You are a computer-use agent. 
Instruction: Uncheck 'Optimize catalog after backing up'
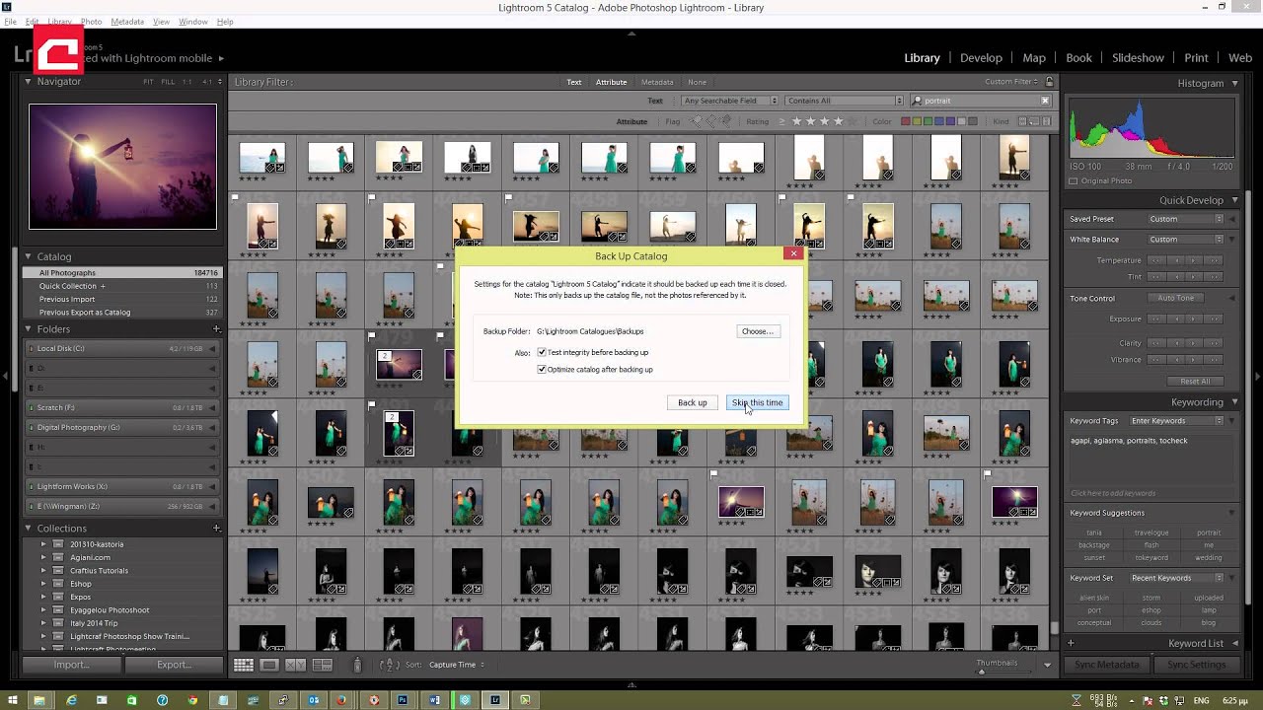coord(542,370)
